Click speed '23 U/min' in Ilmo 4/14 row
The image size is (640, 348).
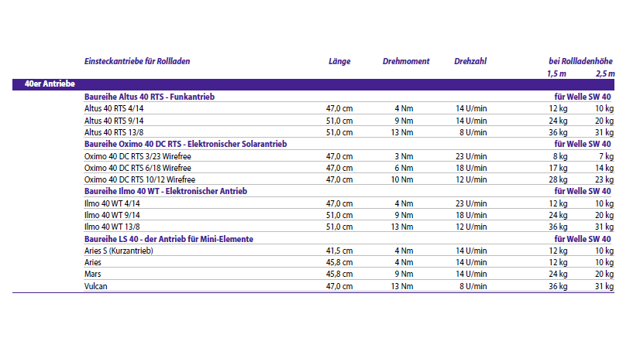click(471, 203)
